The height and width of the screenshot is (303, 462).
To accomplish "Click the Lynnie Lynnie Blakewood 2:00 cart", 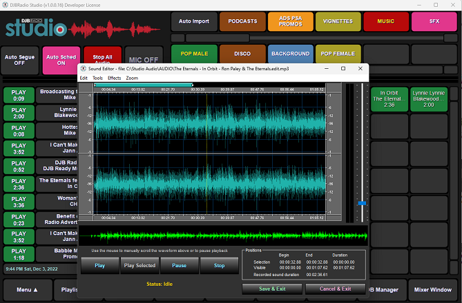I will point(429,99).
